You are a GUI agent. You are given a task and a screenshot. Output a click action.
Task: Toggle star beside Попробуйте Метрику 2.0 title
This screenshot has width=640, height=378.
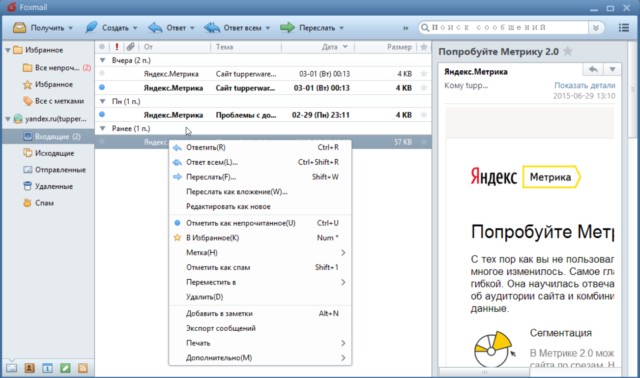click(x=568, y=51)
